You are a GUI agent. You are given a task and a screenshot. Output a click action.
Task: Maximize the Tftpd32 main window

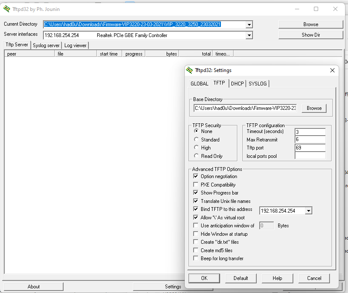point(316,9)
